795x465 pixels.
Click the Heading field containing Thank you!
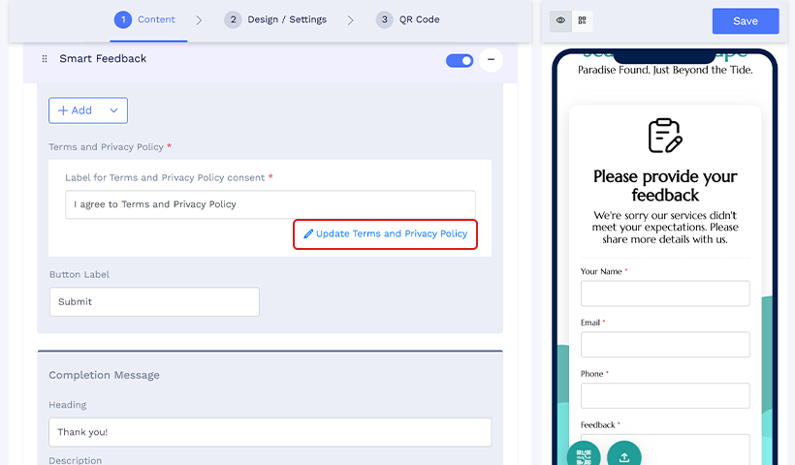click(270, 432)
